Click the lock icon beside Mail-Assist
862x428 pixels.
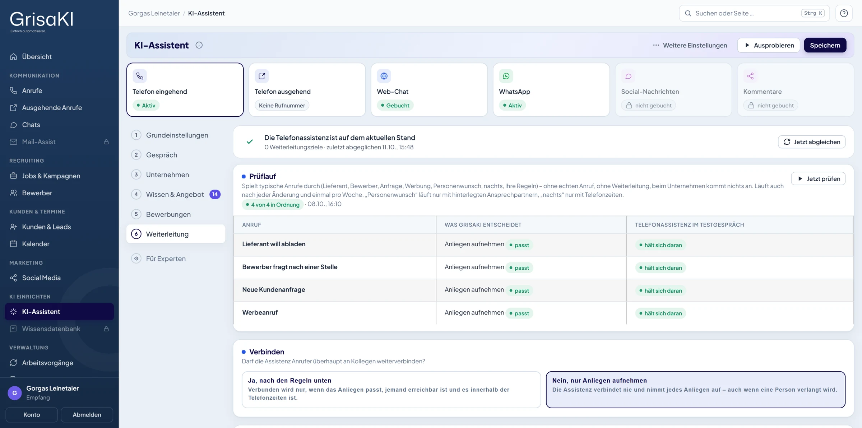coord(106,142)
